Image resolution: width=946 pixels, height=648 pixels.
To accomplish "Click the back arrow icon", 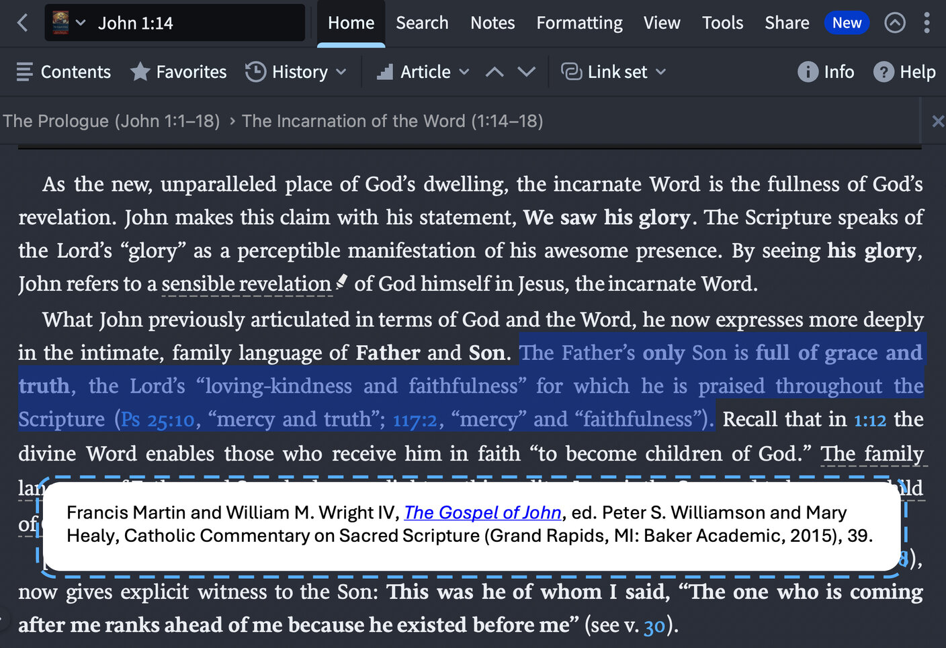I will (23, 23).
